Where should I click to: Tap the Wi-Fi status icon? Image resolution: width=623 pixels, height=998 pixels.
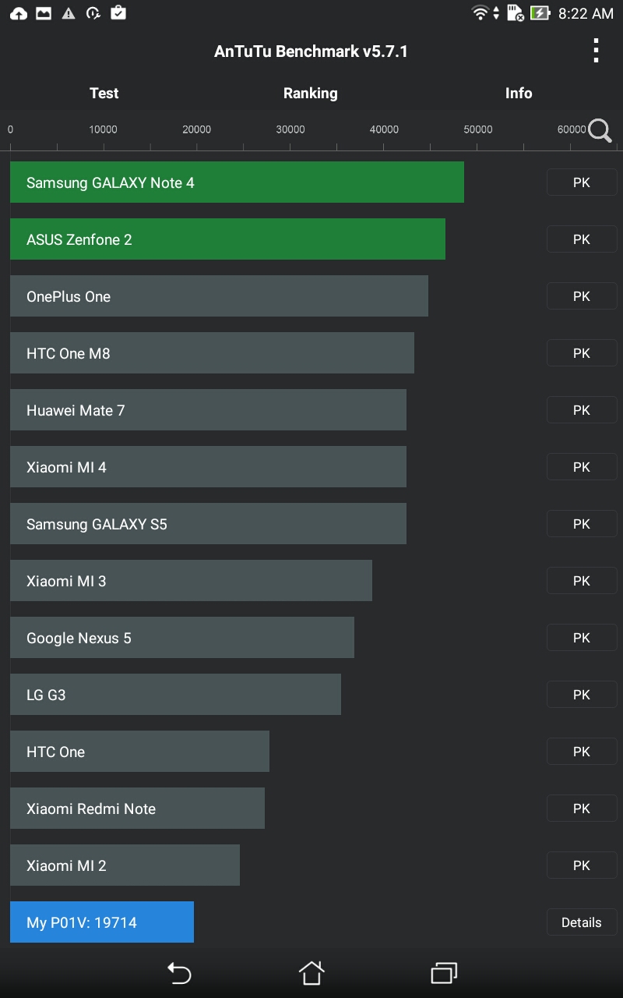(480, 13)
